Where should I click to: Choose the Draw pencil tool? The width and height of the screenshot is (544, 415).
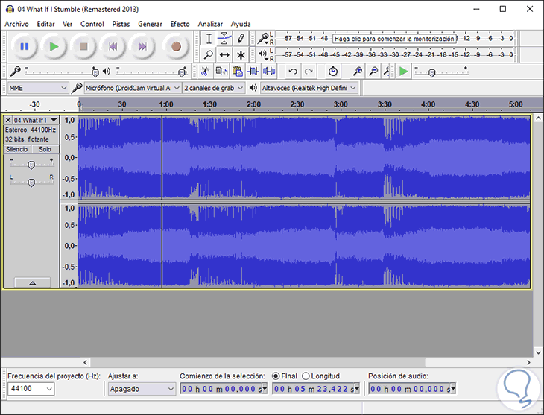coord(241,38)
